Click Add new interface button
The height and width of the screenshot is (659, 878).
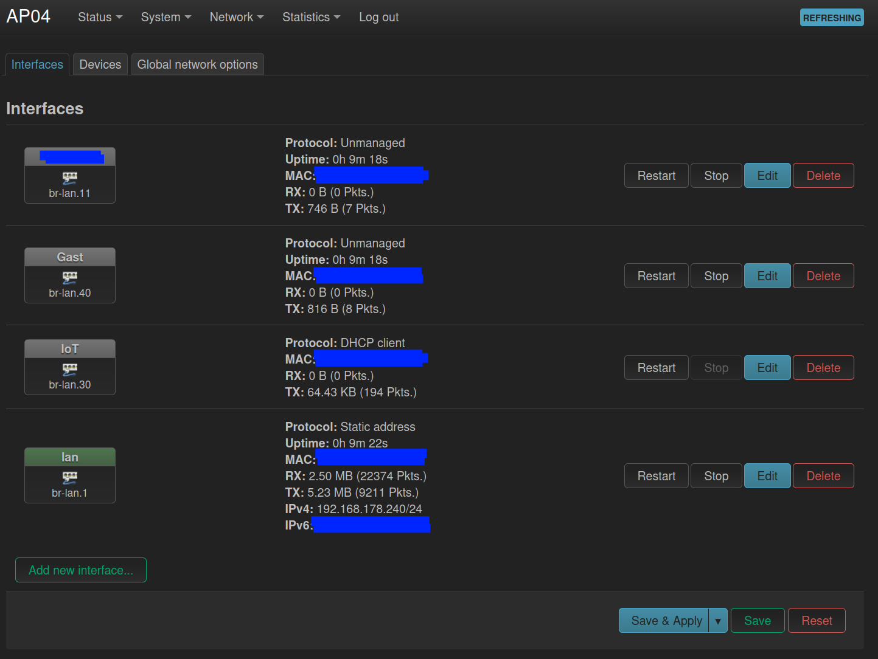[81, 570]
